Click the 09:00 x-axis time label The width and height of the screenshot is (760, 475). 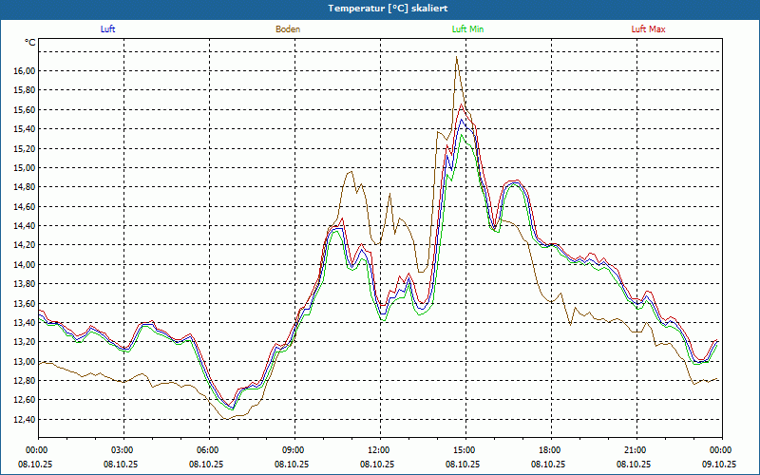(x=293, y=450)
